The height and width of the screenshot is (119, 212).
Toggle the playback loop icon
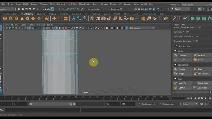(x=202, y=104)
